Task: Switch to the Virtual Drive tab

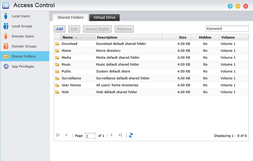Action: pyautogui.click(x=104, y=17)
